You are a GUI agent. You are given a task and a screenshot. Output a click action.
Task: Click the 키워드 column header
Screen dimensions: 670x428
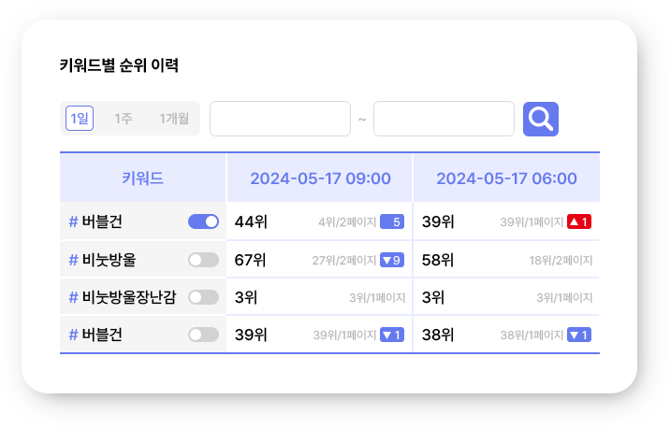point(143,178)
